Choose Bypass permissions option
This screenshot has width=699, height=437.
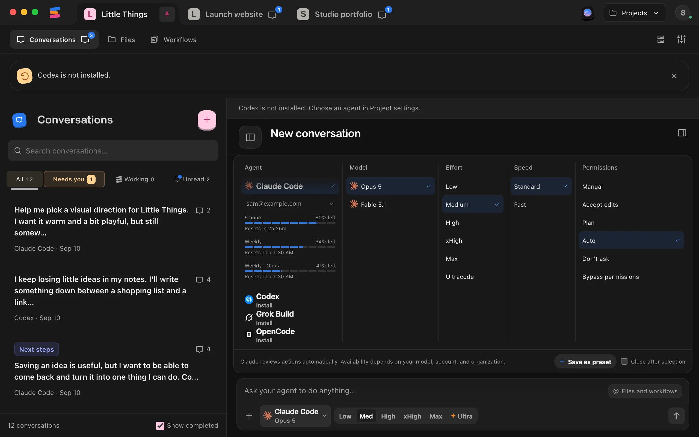631,277
